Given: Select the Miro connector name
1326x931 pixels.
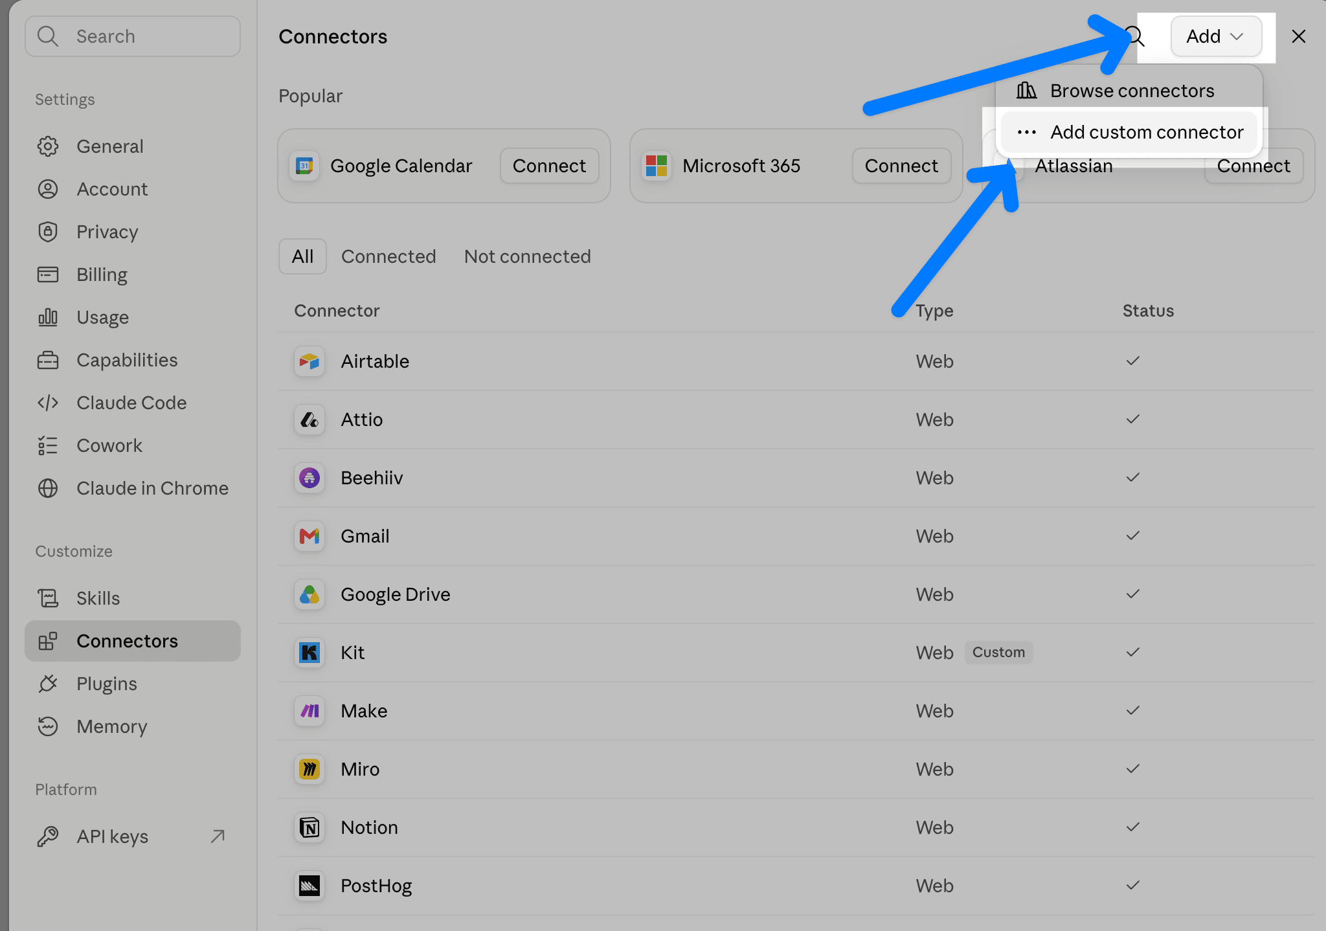Looking at the screenshot, I should click(360, 769).
